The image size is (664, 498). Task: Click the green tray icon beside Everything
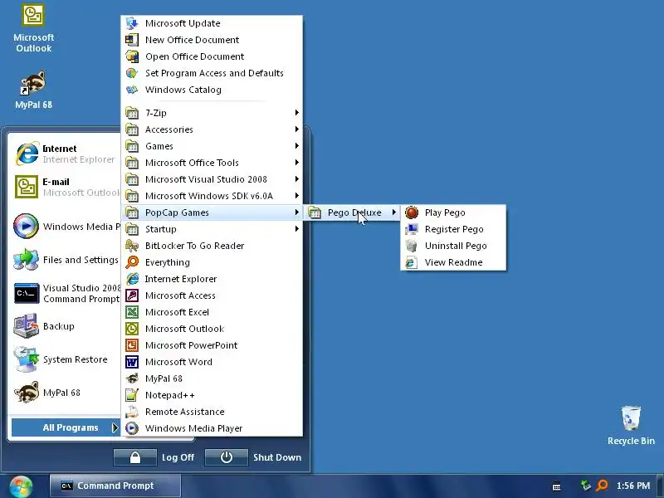tap(586, 486)
